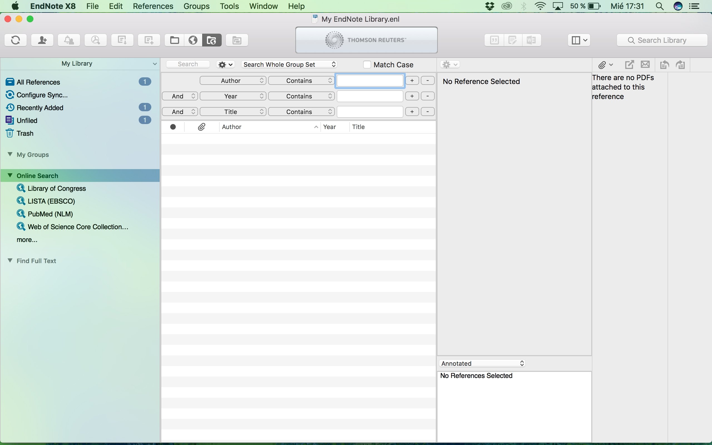712x445 pixels.
Task: Click the share reference via email icon
Action: pyautogui.click(x=645, y=65)
